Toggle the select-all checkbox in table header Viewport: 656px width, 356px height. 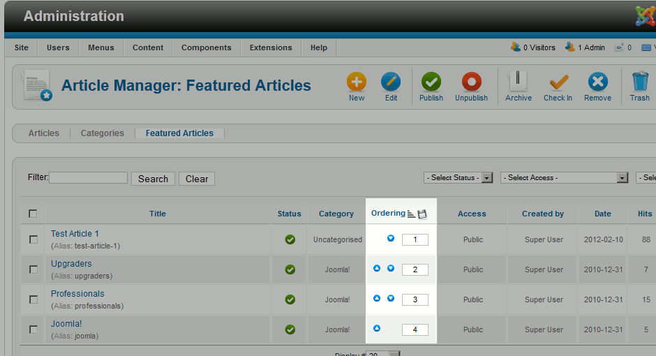tap(33, 214)
